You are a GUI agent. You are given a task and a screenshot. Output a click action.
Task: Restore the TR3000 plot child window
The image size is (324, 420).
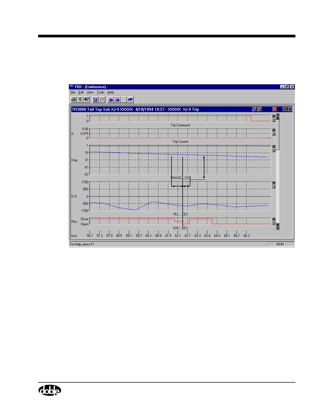pyautogui.click(x=285, y=109)
